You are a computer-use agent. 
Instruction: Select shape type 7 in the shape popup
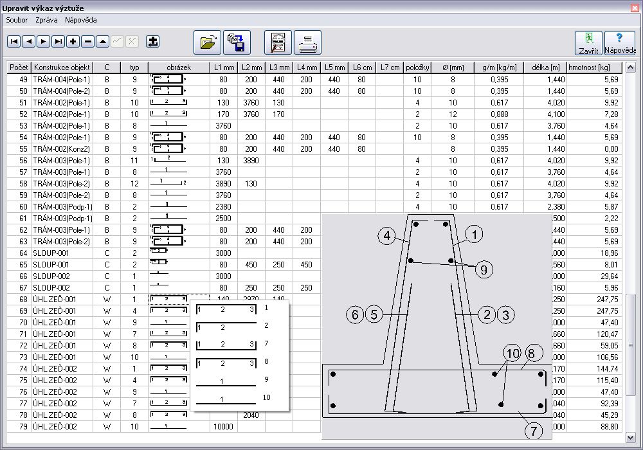(x=233, y=345)
